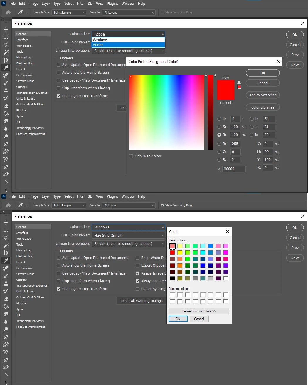The height and width of the screenshot is (385, 308).
Task: Click Add to Swatches button
Action: 263,95
